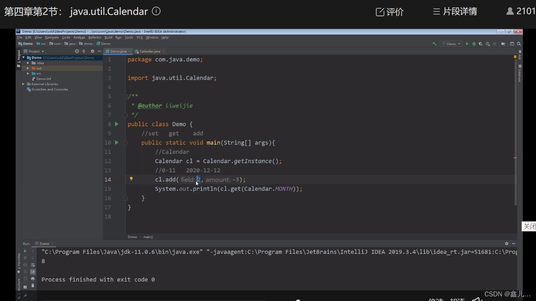Collapse all in Project panel

[84, 51]
